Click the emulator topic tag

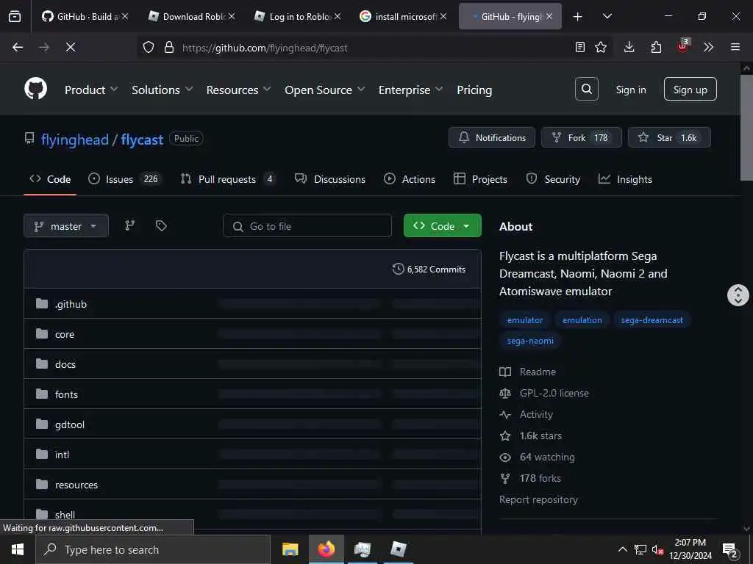pos(525,320)
